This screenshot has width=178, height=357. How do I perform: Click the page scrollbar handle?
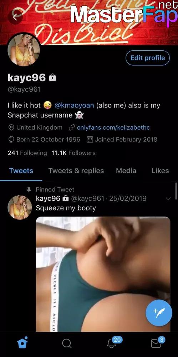click(176, 191)
